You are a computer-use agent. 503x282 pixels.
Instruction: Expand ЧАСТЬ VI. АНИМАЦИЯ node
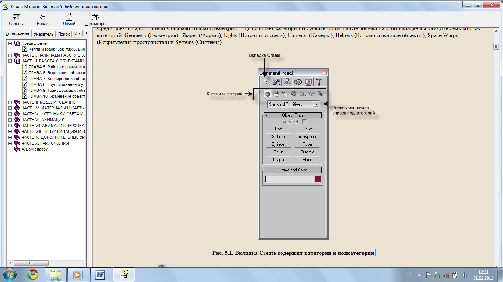coord(10,120)
